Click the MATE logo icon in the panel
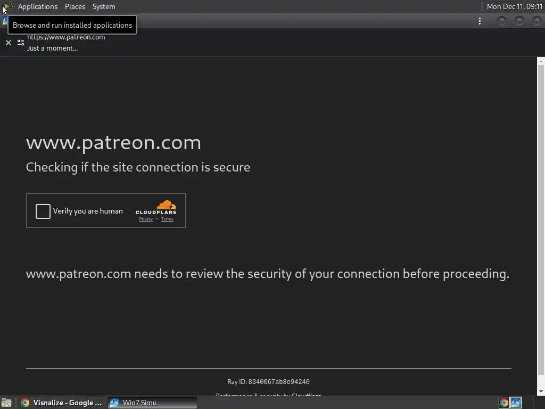Viewport: 545px width, 409px height. tap(7, 6)
